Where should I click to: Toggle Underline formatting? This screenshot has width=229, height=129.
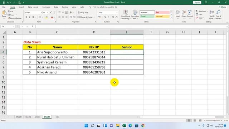pyautogui.click(x=33, y=17)
